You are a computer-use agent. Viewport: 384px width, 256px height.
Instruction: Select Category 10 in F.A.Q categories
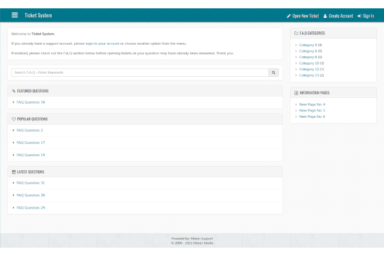click(x=309, y=63)
